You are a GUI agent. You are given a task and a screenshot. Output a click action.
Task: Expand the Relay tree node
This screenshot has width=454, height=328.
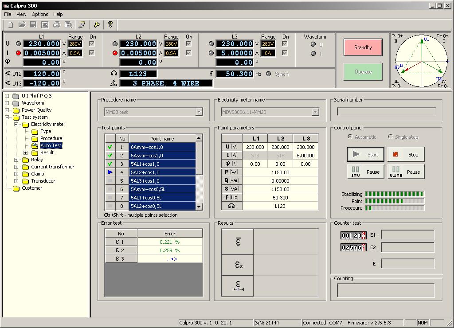click(16, 160)
